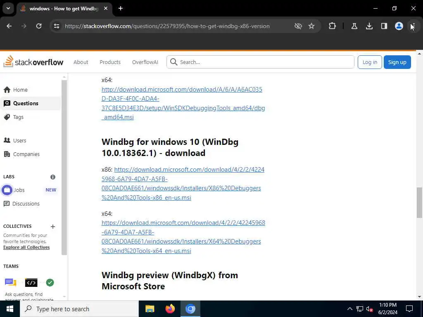Click the Labs info icon

tap(53, 177)
